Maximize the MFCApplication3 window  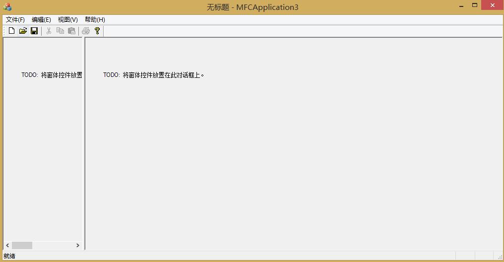[474, 5]
